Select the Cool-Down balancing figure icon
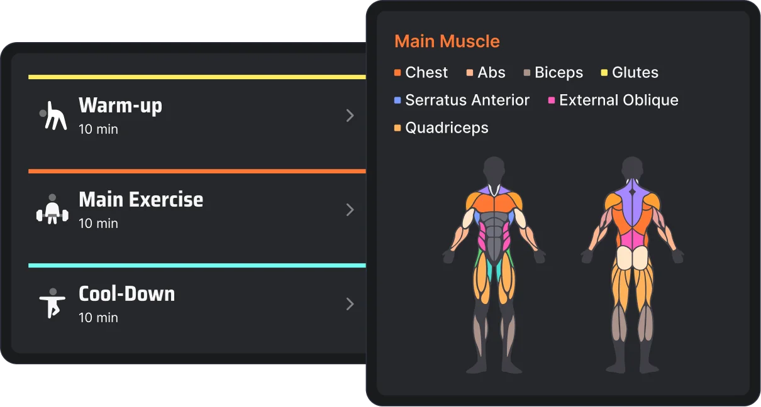This screenshot has width=761, height=407. coord(52,304)
